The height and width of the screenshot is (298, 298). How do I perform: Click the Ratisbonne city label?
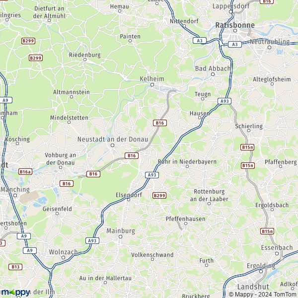point(235,25)
